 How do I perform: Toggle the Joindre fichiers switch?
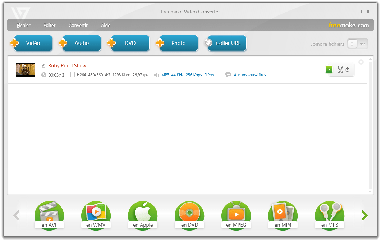click(x=357, y=44)
